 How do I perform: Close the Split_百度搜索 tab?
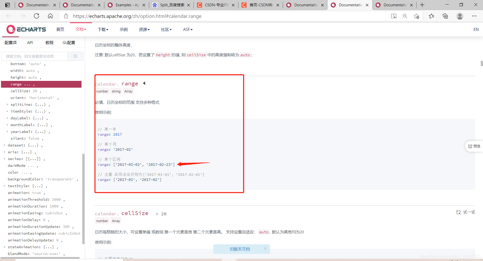[x=188, y=5]
